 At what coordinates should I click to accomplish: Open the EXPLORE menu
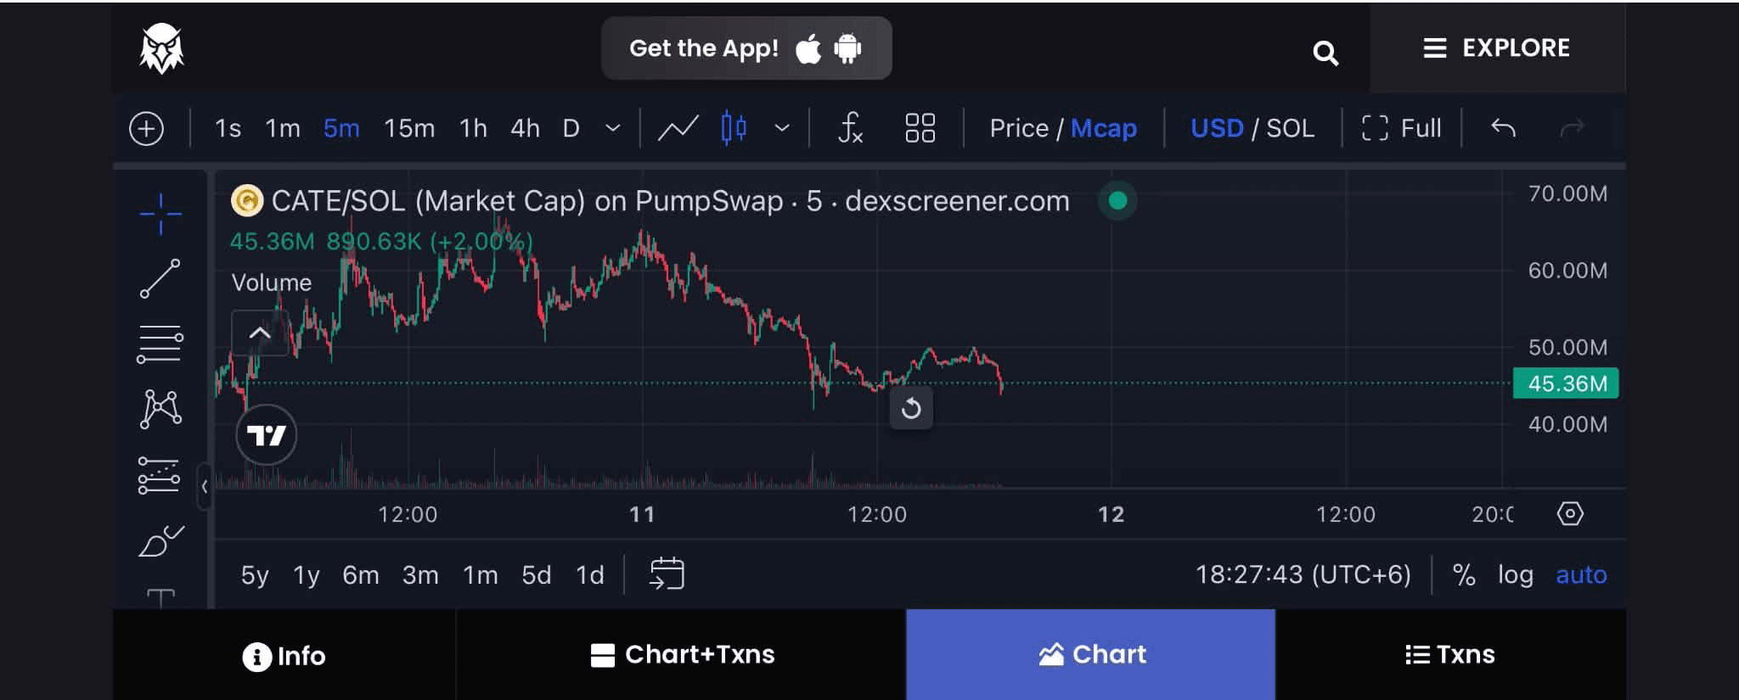click(1497, 48)
